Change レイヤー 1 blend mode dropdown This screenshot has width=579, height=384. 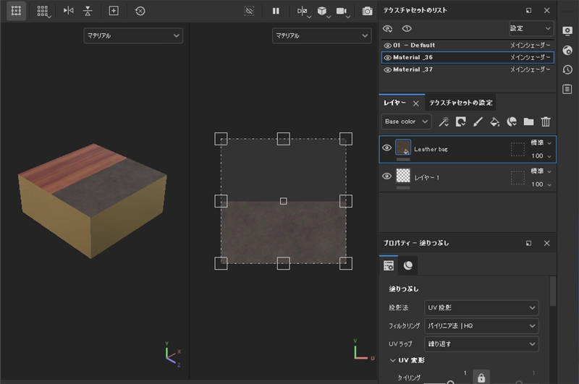[541, 171]
